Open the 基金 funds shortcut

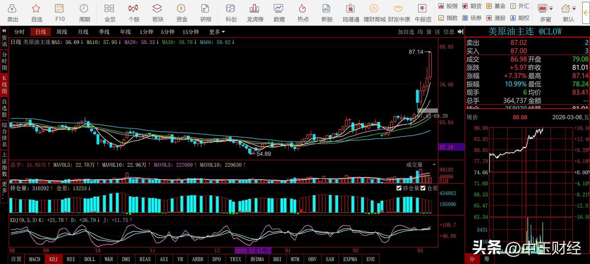click(496, 6)
